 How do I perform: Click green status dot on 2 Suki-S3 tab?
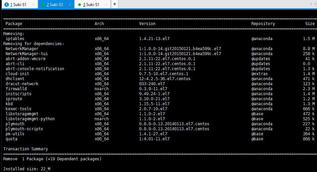[x=43, y=5]
